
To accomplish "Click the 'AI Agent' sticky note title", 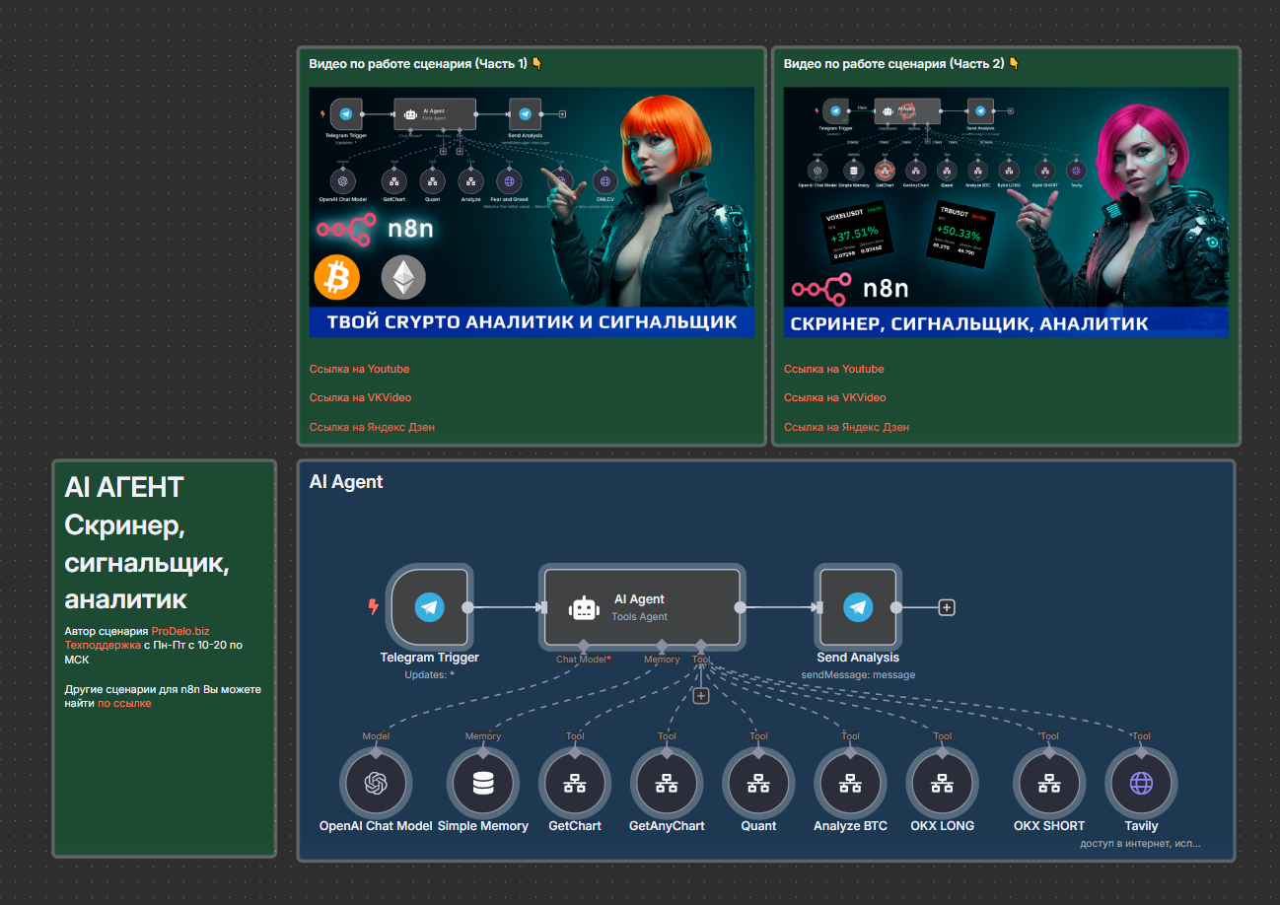I will [x=346, y=482].
